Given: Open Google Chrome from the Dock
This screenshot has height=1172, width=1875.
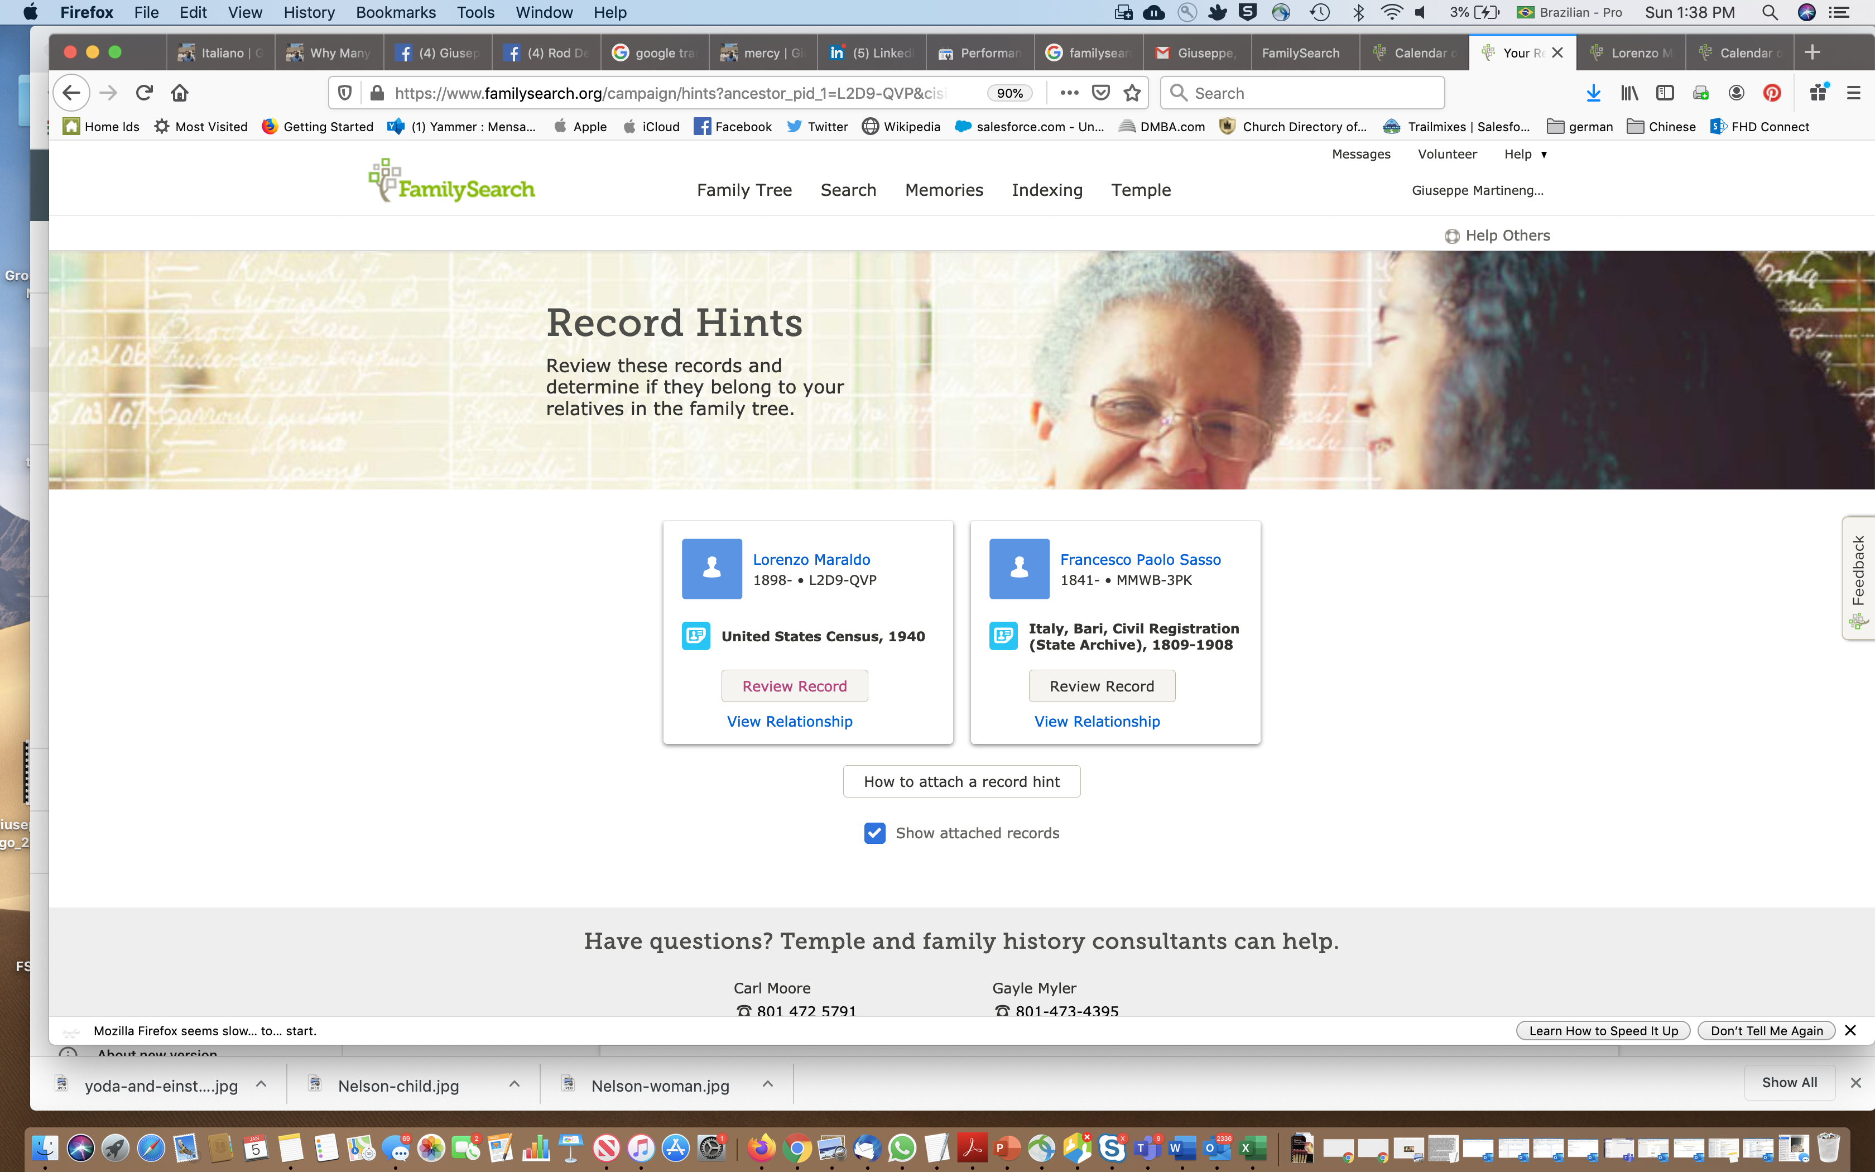Looking at the screenshot, I should 796,1148.
